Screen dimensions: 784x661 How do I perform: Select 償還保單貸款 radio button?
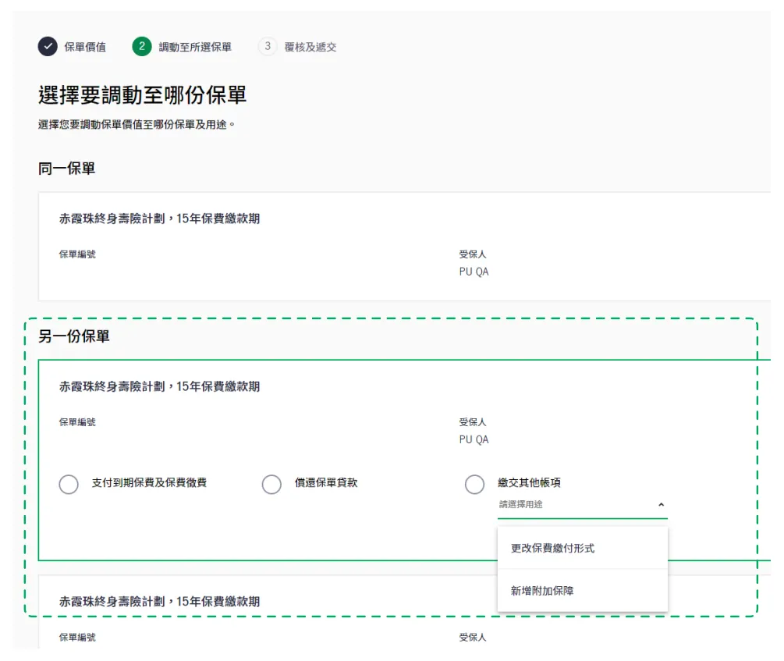coord(271,485)
